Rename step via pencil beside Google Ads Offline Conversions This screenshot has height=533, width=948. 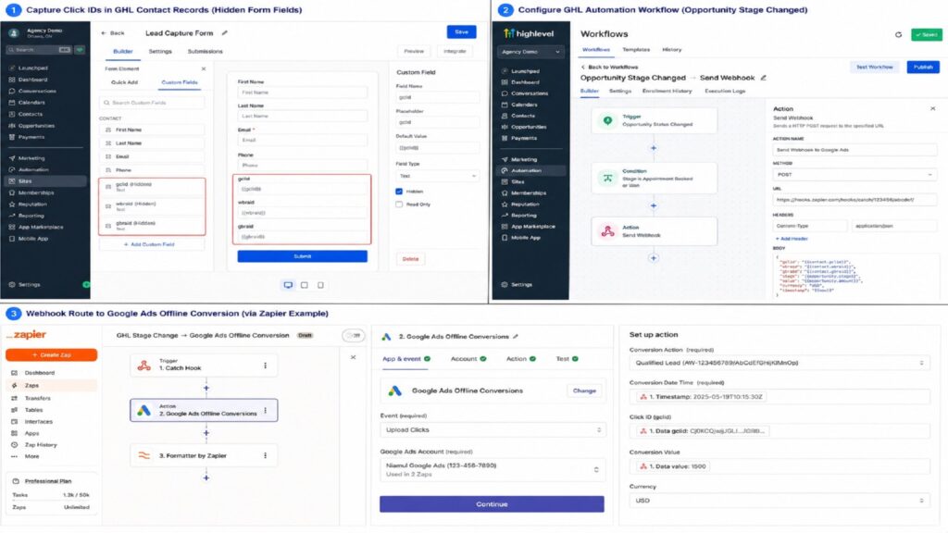(x=515, y=336)
